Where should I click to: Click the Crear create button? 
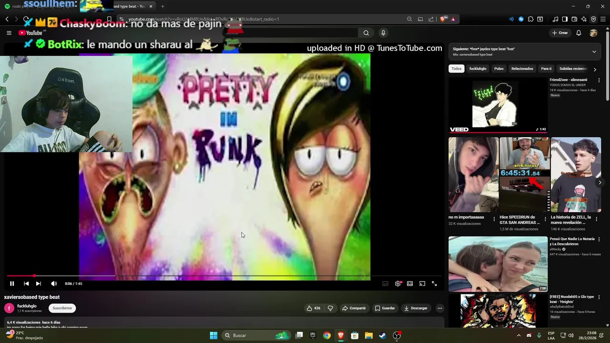coord(559,33)
